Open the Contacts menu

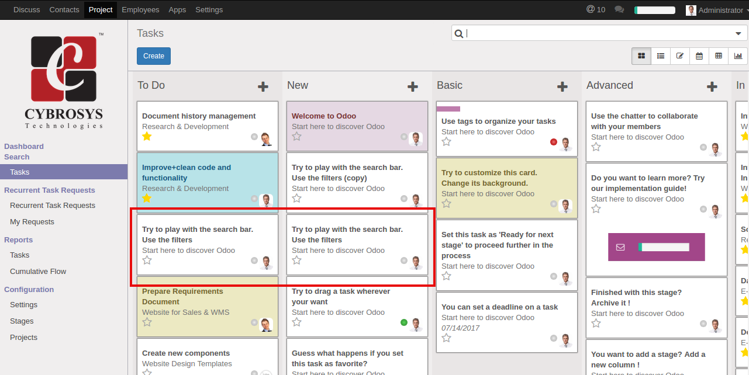pos(64,9)
